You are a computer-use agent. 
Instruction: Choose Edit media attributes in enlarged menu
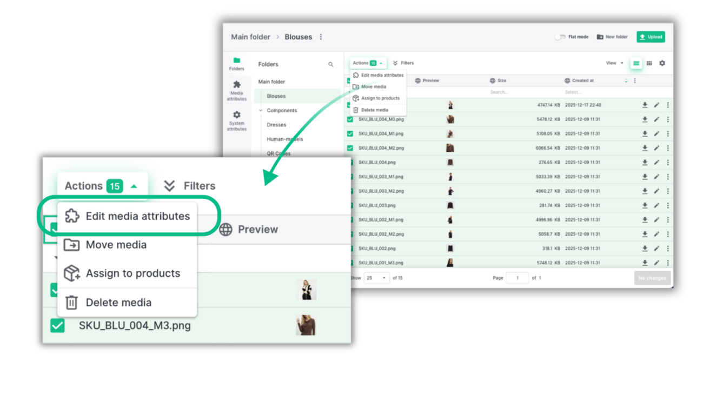coord(128,216)
